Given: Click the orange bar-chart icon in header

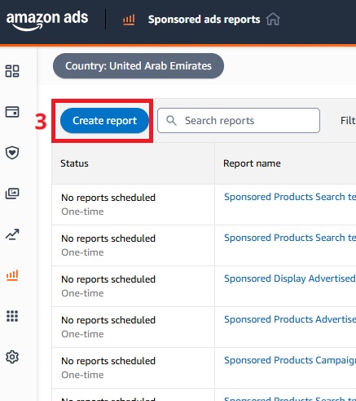Looking at the screenshot, I should tap(129, 20).
